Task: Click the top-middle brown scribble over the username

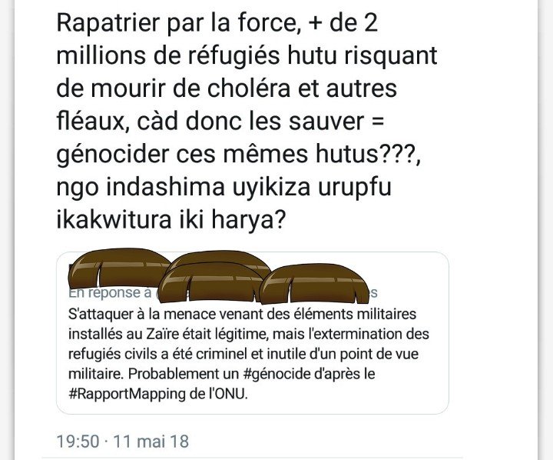Action: [x=220, y=260]
